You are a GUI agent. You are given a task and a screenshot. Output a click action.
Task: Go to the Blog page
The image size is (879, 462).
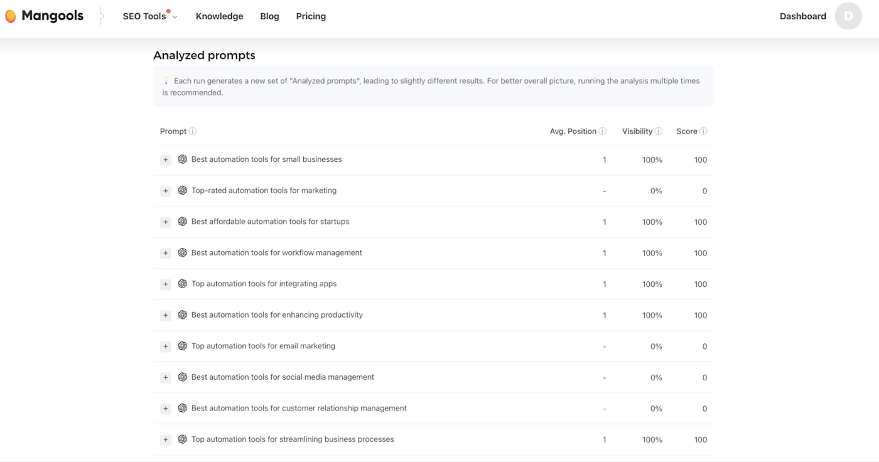point(269,16)
